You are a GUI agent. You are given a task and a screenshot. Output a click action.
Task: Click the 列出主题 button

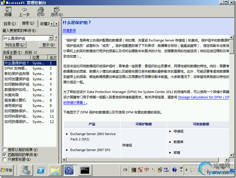pos(15,45)
